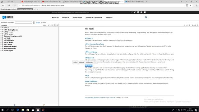The width and height of the screenshot is (199, 112).
Task: Open the Investors menu
Action: pos(109,17)
